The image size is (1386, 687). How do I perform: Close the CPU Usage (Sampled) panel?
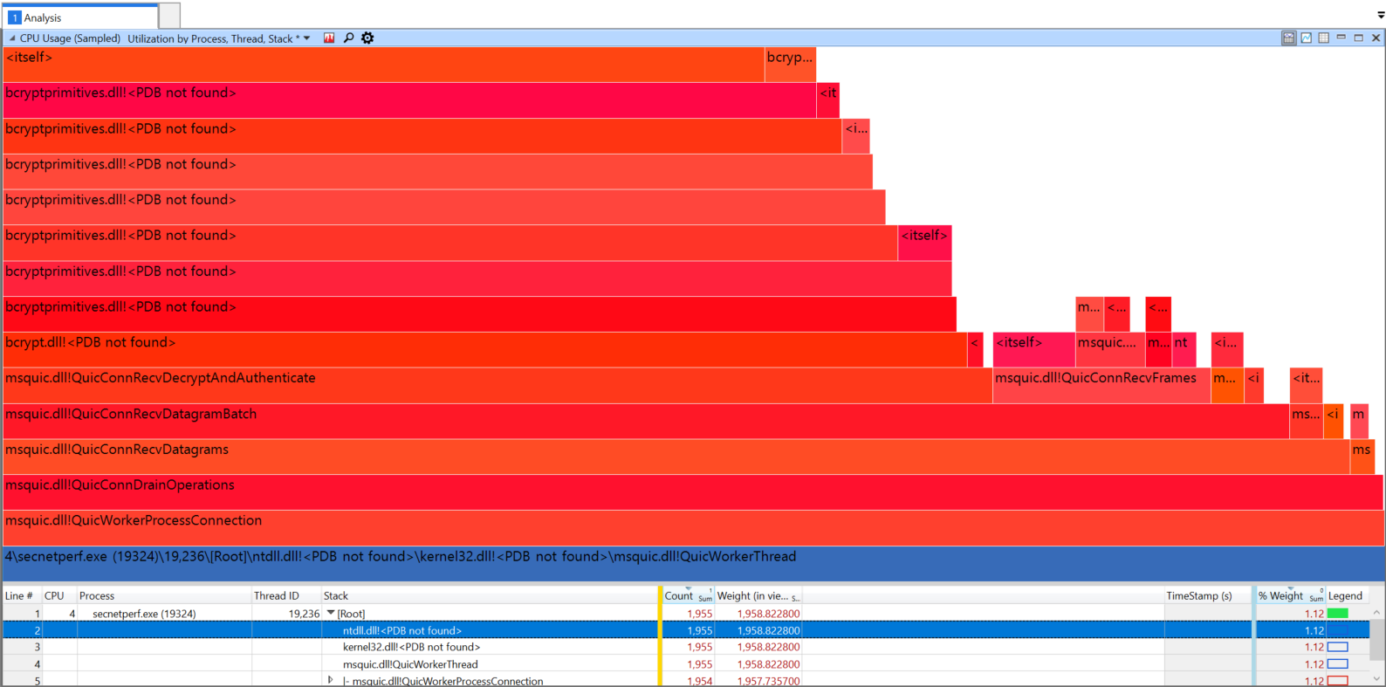pyautogui.click(x=1376, y=38)
